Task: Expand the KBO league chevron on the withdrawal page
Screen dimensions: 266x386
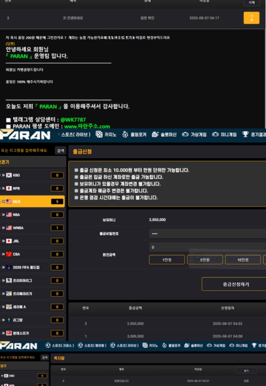Action: click(4, 175)
